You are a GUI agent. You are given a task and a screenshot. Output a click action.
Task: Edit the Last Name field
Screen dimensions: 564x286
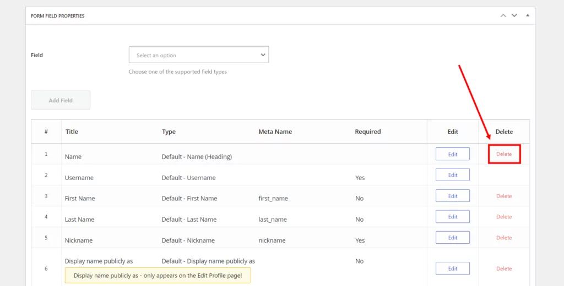point(453,216)
